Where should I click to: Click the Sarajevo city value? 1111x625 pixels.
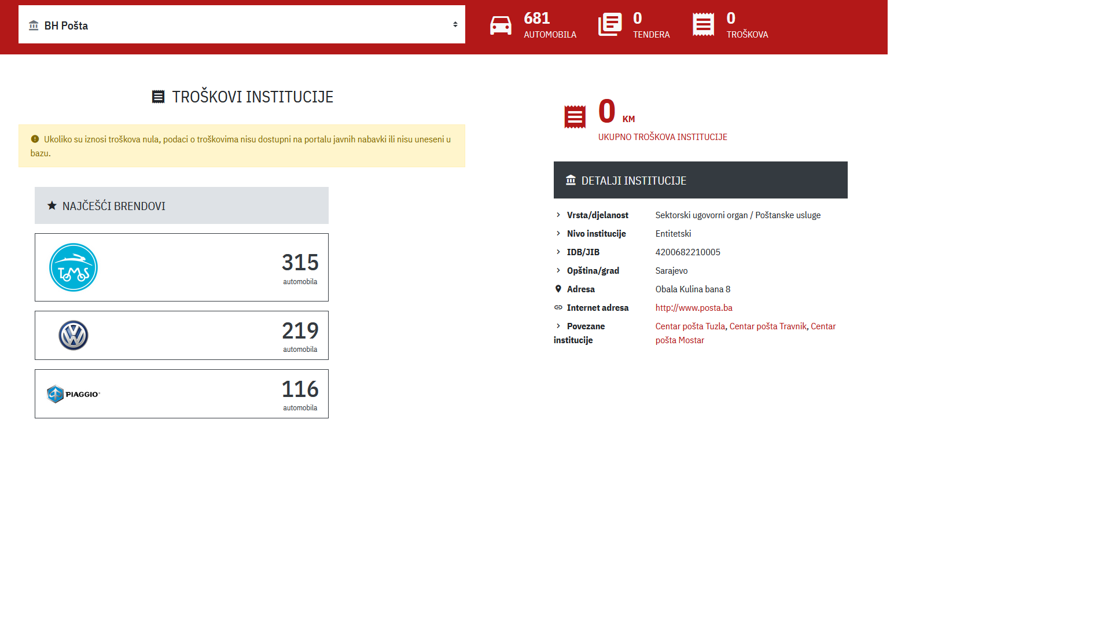[671, 271]
